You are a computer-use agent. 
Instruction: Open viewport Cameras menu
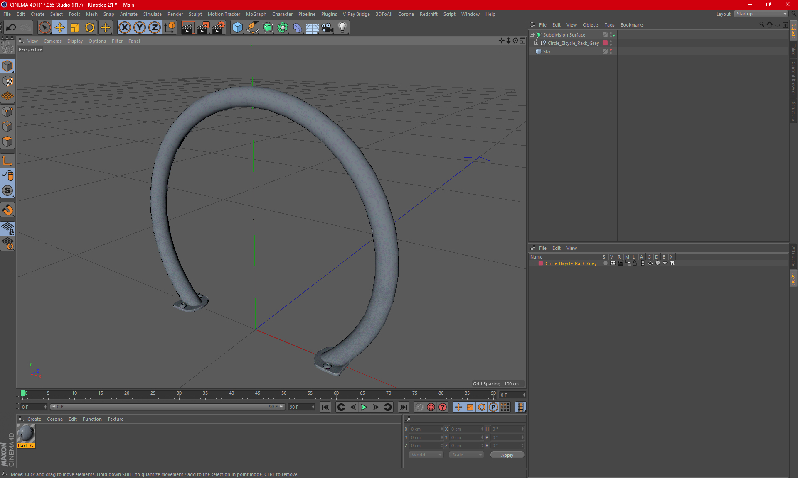point(52,41)
